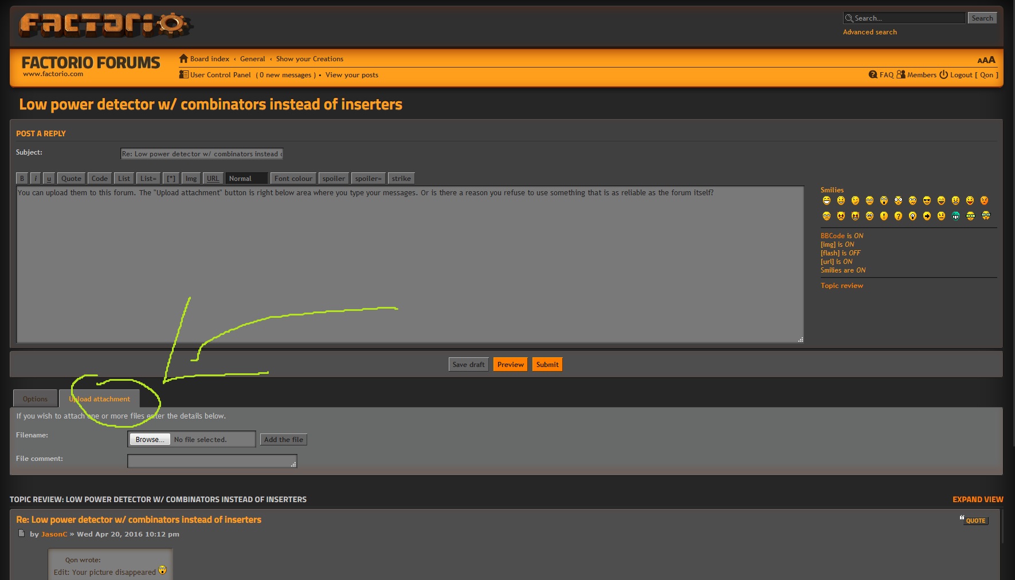The image size is (1015, 580).
Task: Insert the exclamation mark smiley
Action: click(884, 216)
